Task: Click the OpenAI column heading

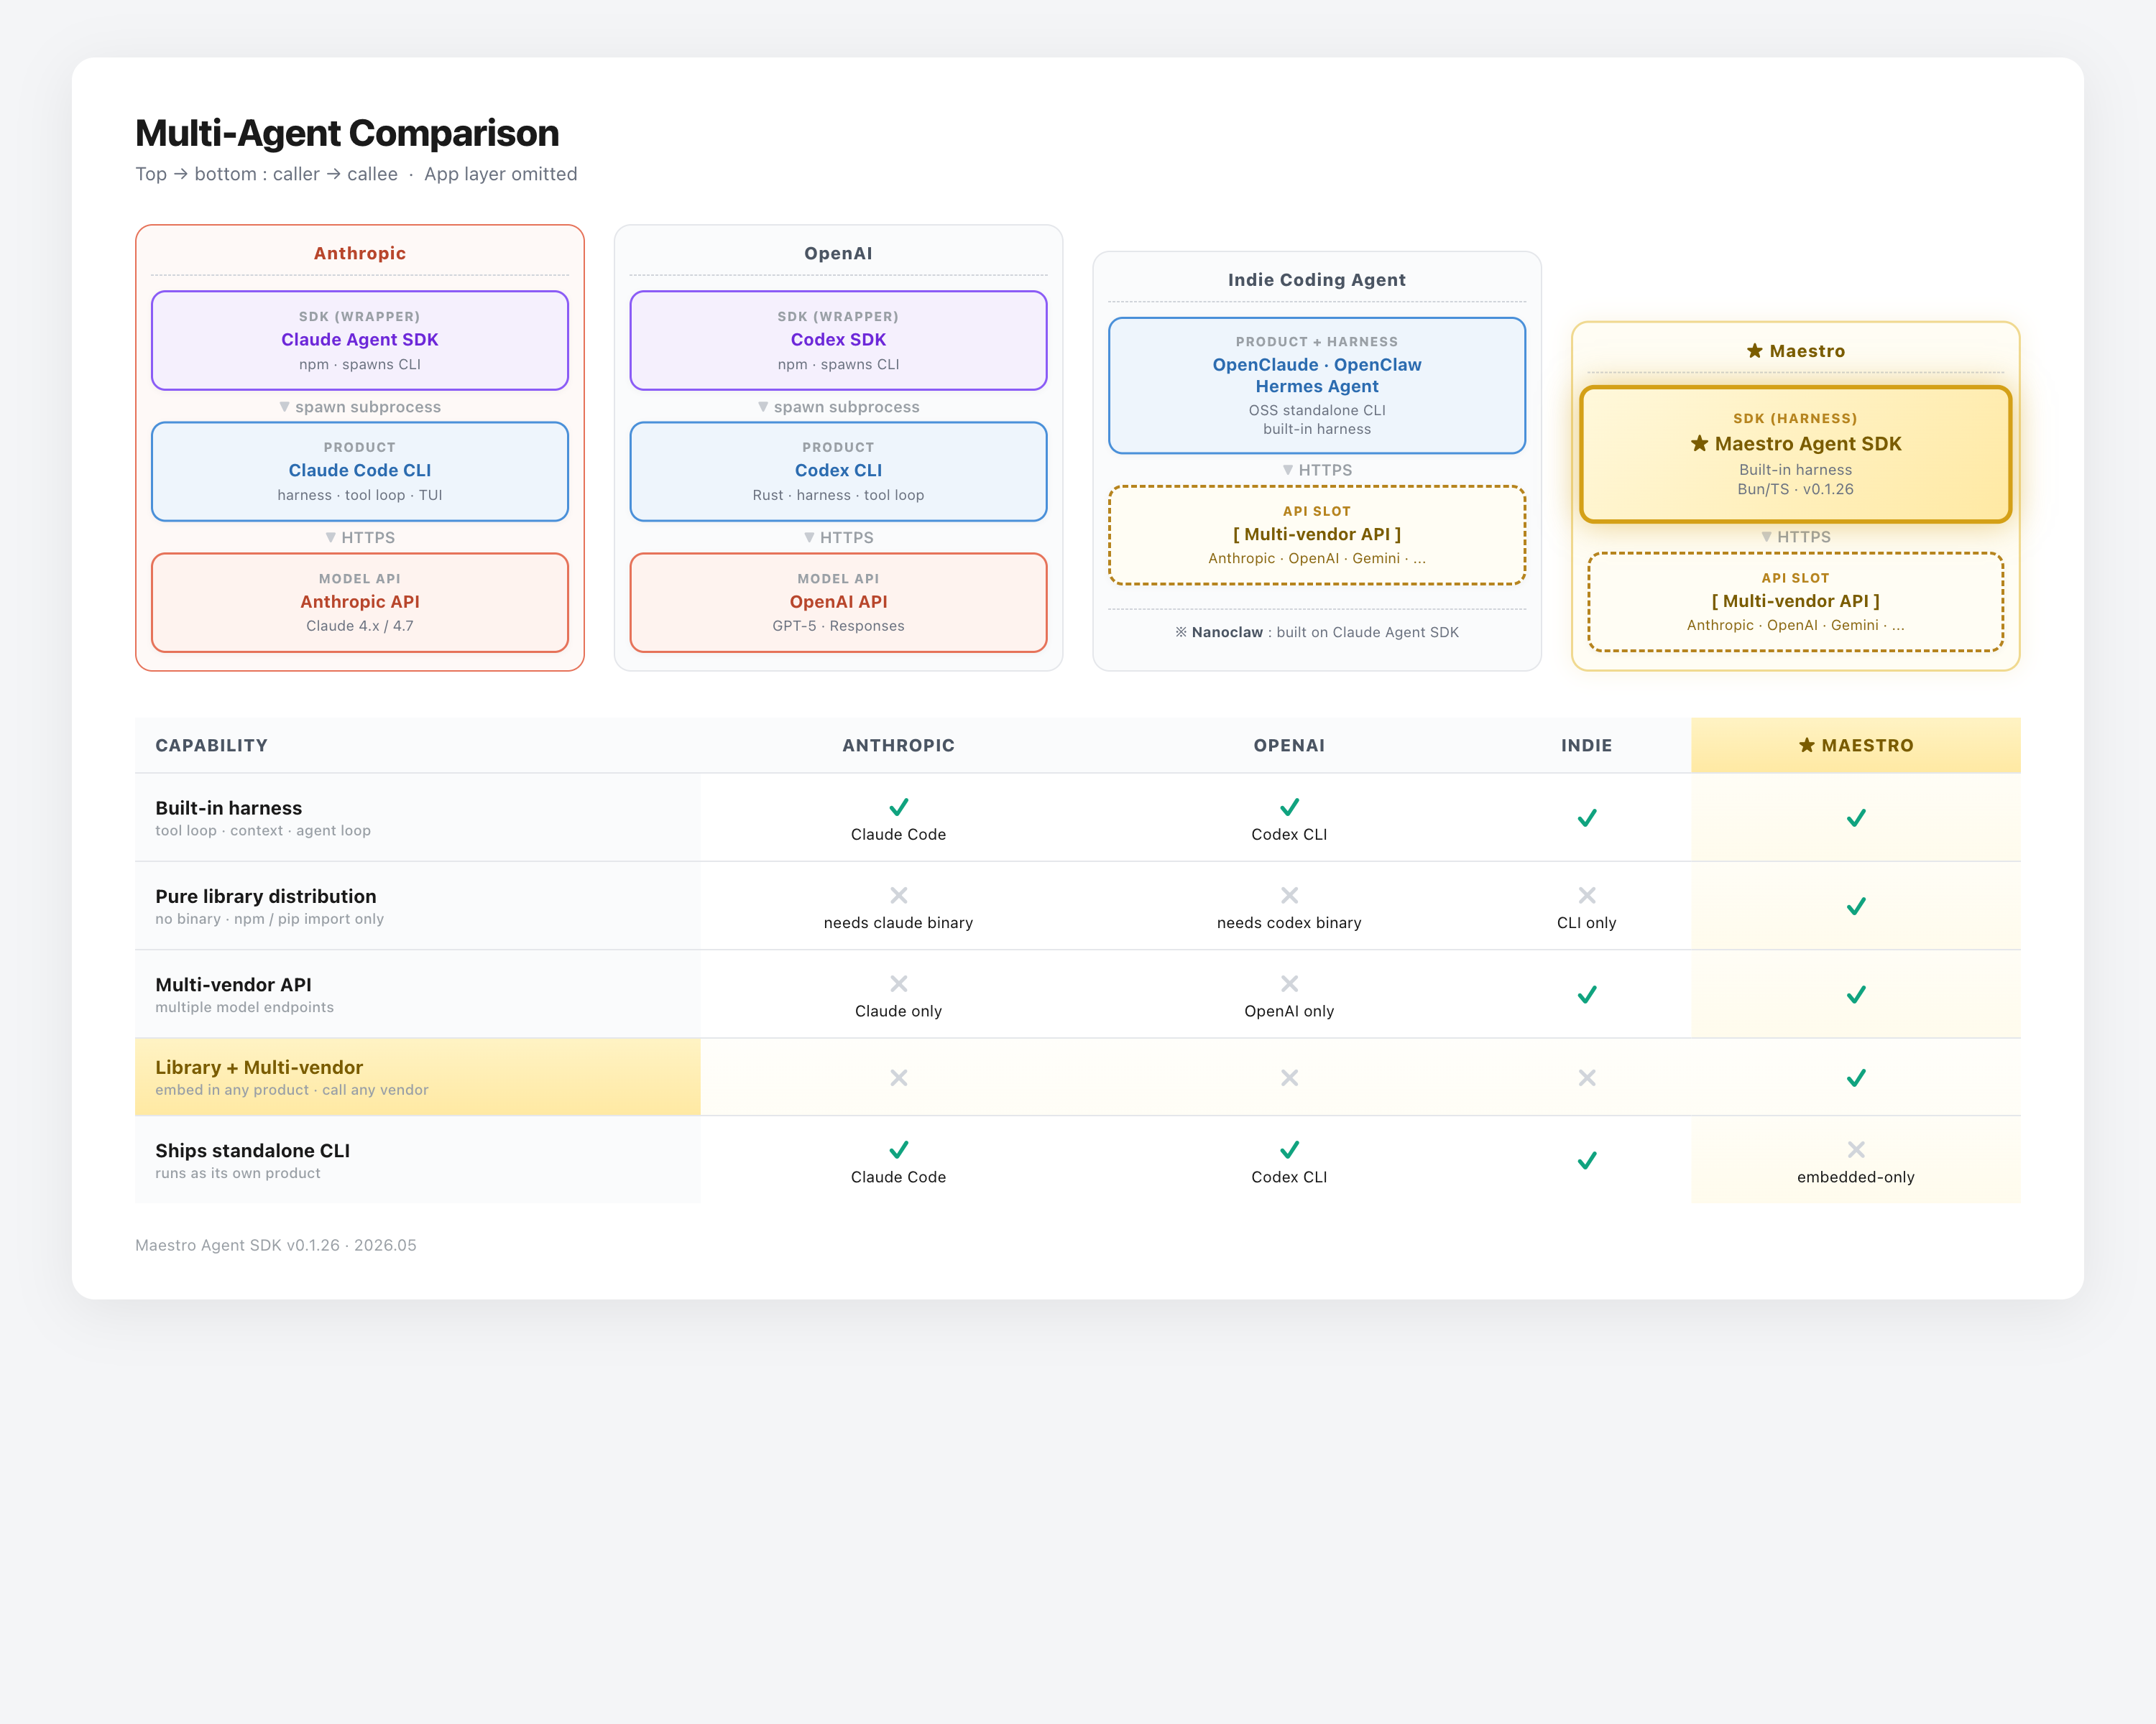Action: pyautogui.click(x=838, y=253)
